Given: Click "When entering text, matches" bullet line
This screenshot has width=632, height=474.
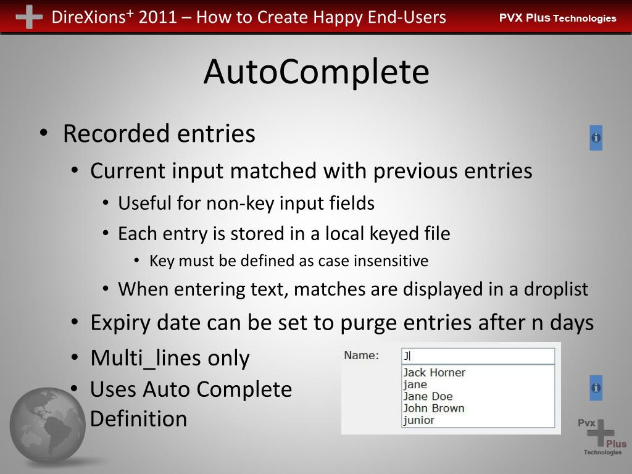Looking at the screenshot, I should click(353, 289).
